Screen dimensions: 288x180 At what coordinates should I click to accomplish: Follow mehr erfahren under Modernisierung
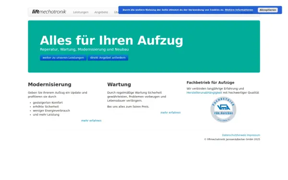(91, 120)
